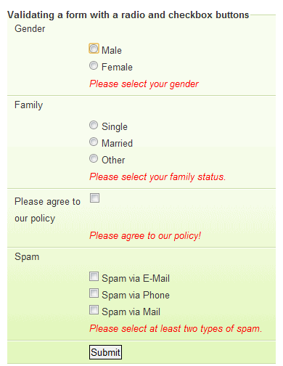
Task: Click the 'two types of spam' error message
Action: point(176,328)
